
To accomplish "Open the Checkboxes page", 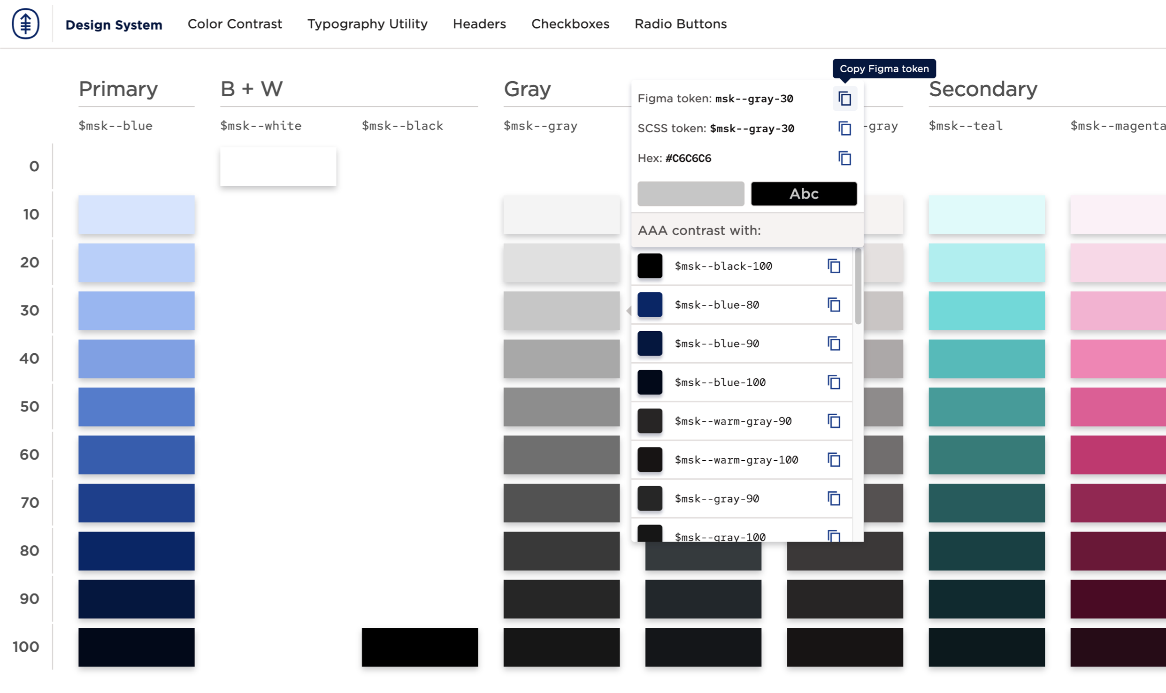I will 570,24.
